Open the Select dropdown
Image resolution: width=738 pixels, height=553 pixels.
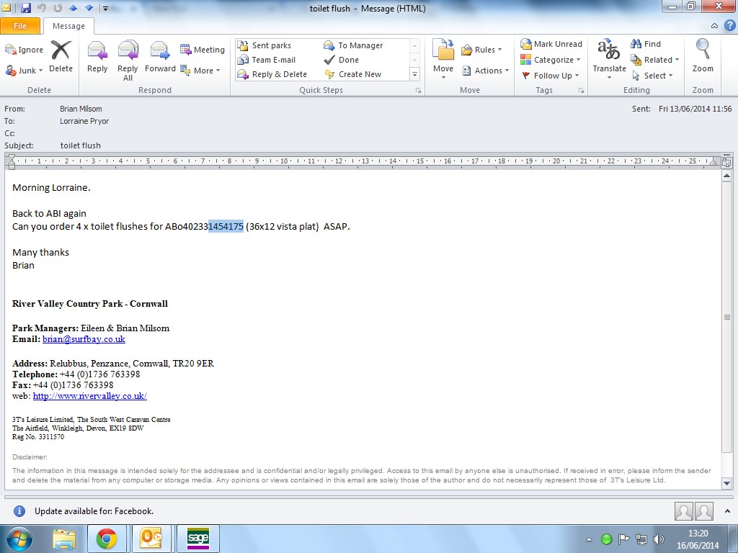652,75
